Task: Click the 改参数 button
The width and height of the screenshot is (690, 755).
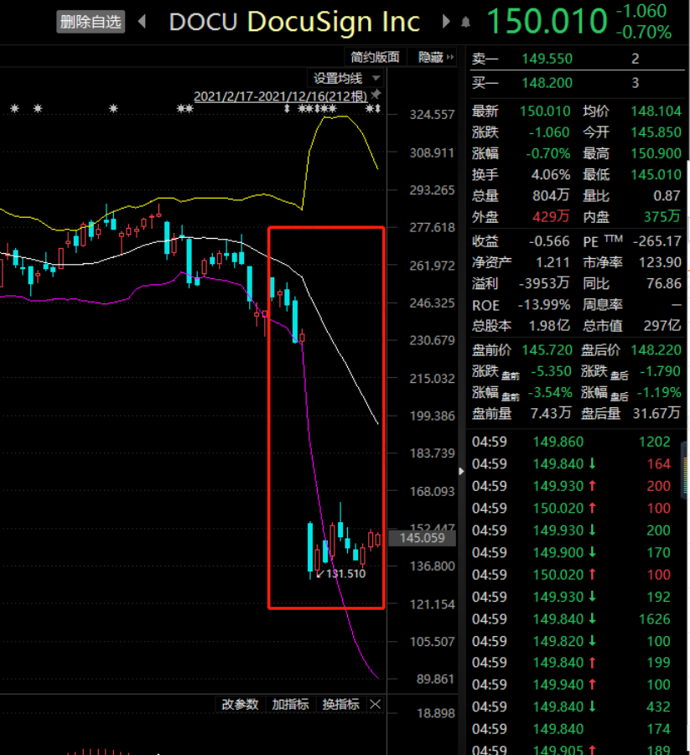Action: 240,705
